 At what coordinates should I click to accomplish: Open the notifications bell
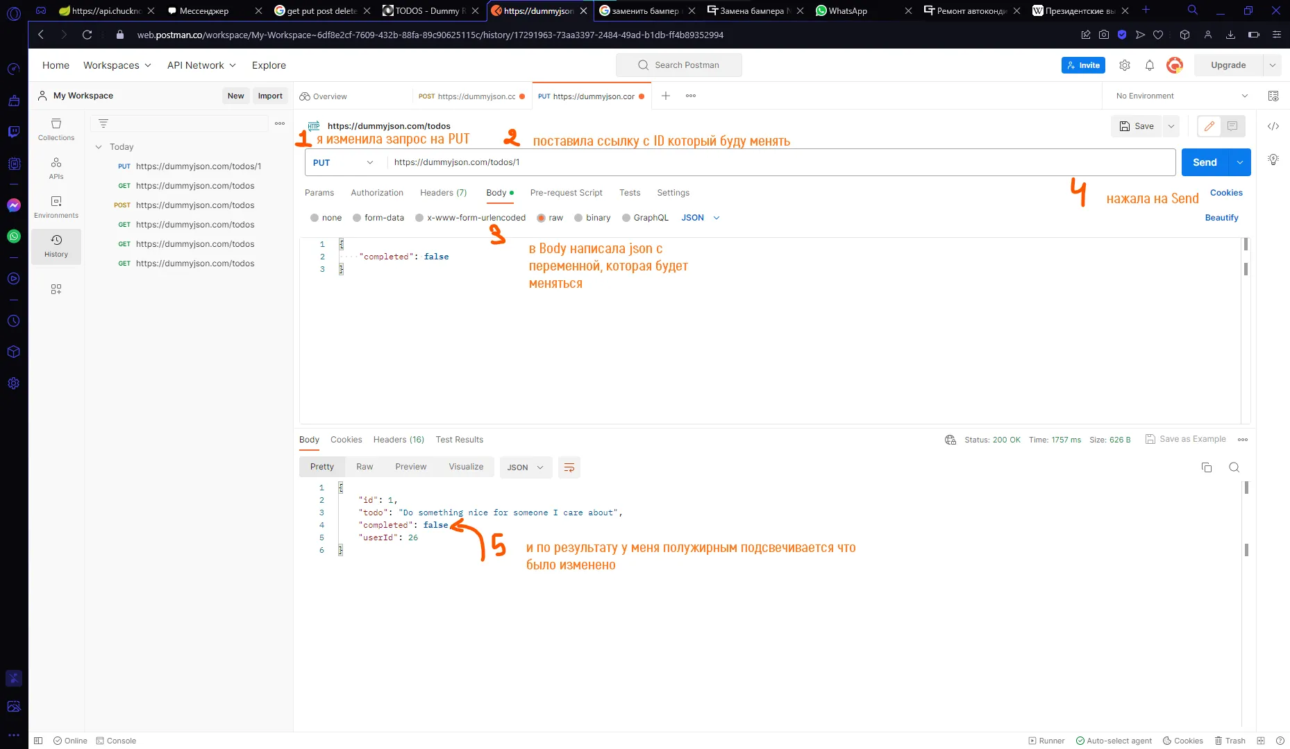pos(1150,65)
